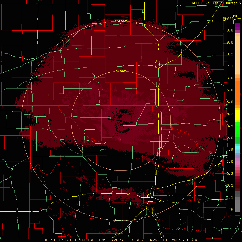Click the 9.8 value on the color scale

(x=230, y=30)
